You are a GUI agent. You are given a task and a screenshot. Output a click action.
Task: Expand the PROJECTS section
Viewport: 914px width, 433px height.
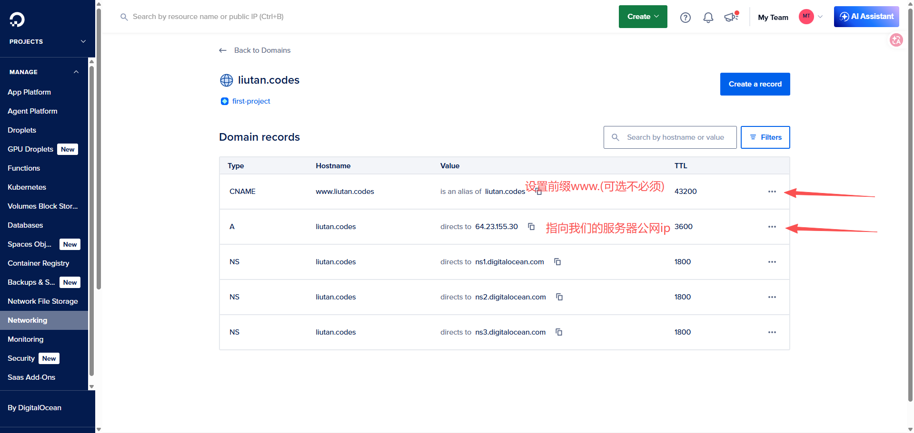click(48, 42)
